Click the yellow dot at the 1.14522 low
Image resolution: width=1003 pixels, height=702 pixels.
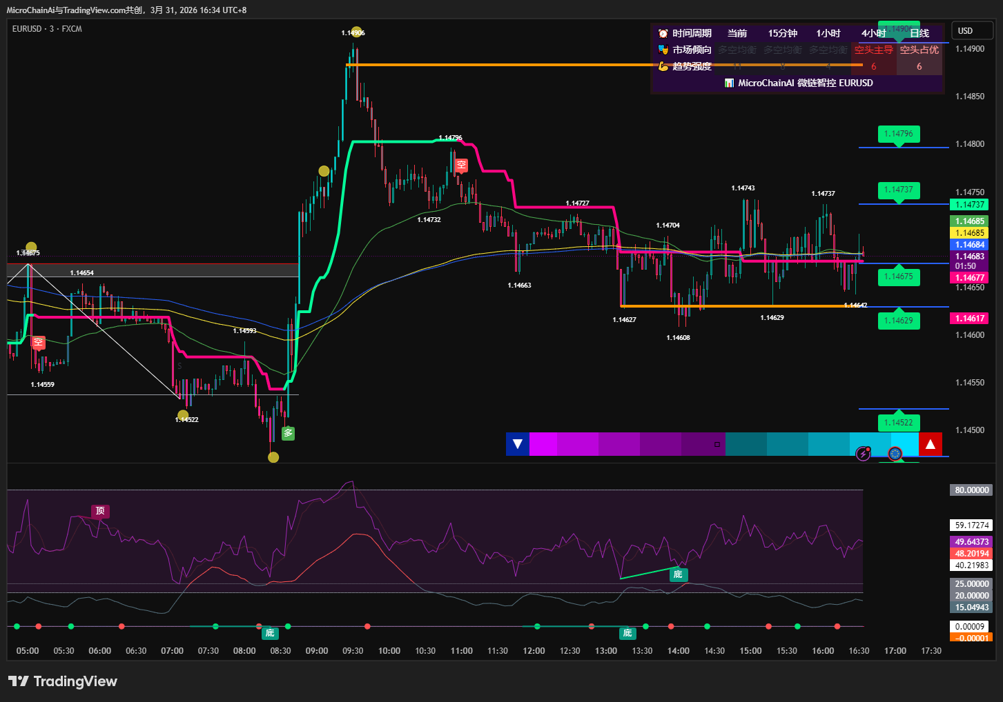pyautogui.click(x=182, y=416)
